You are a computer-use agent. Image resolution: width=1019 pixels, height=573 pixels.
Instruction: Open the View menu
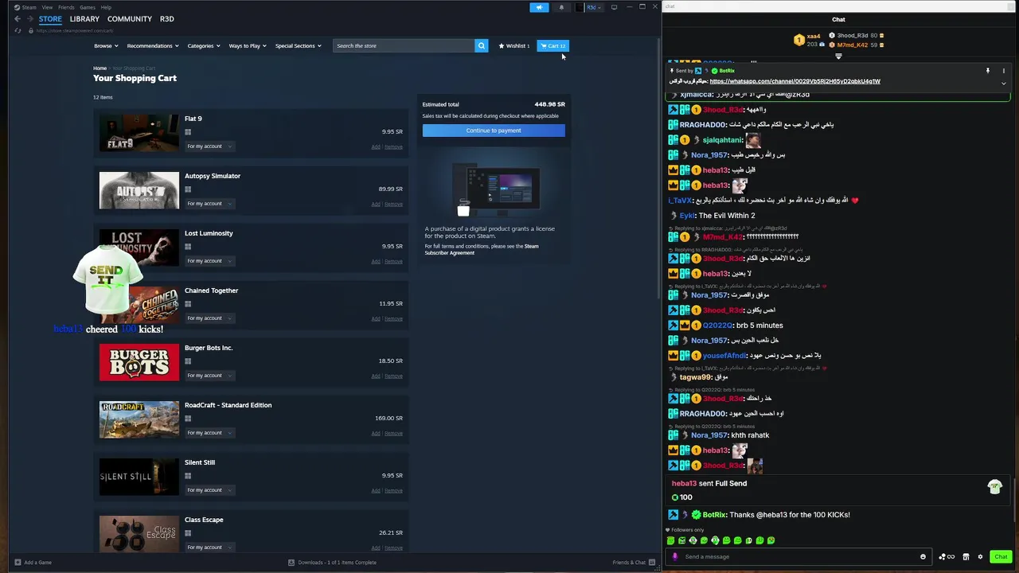click(47, 7)
